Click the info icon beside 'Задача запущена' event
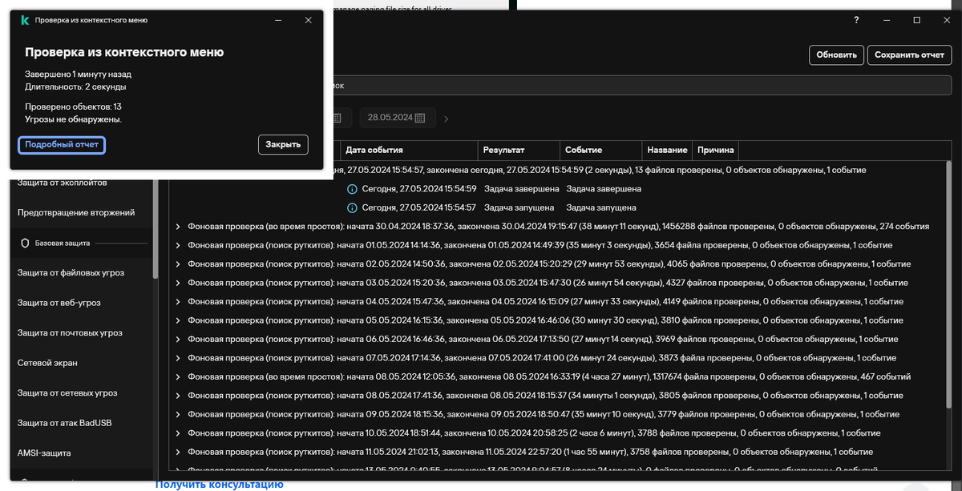Viewport: 962px width, 491px height. [x=352, y=207]
